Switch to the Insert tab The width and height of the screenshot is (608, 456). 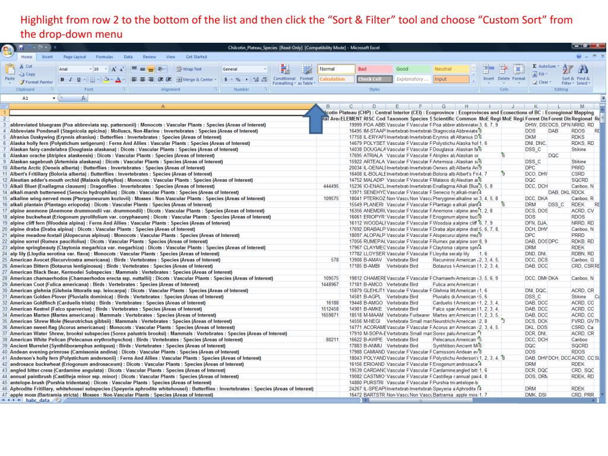[47, 57]
